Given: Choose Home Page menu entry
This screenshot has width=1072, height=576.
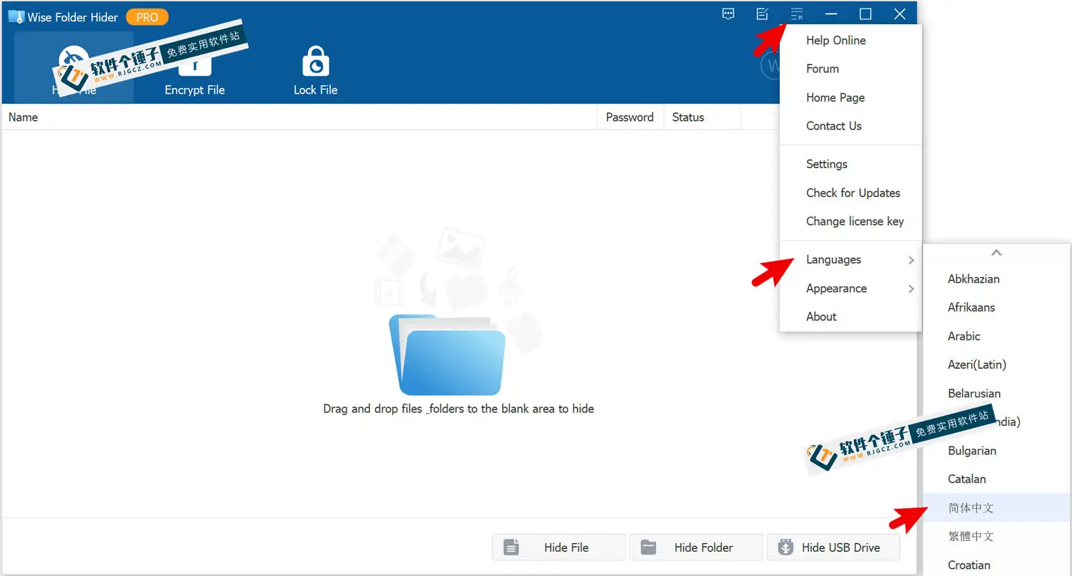Looking at the screenshot, I should [x=850, y=98].
